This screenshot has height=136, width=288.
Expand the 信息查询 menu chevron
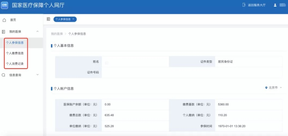click(x=37, y=75)
